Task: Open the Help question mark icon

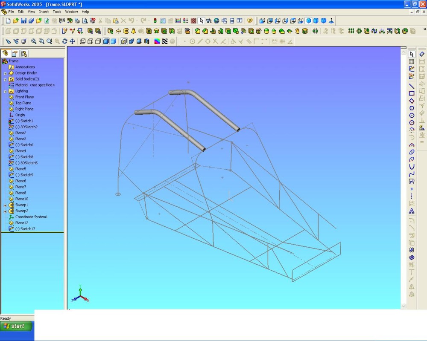Action: 250,20
